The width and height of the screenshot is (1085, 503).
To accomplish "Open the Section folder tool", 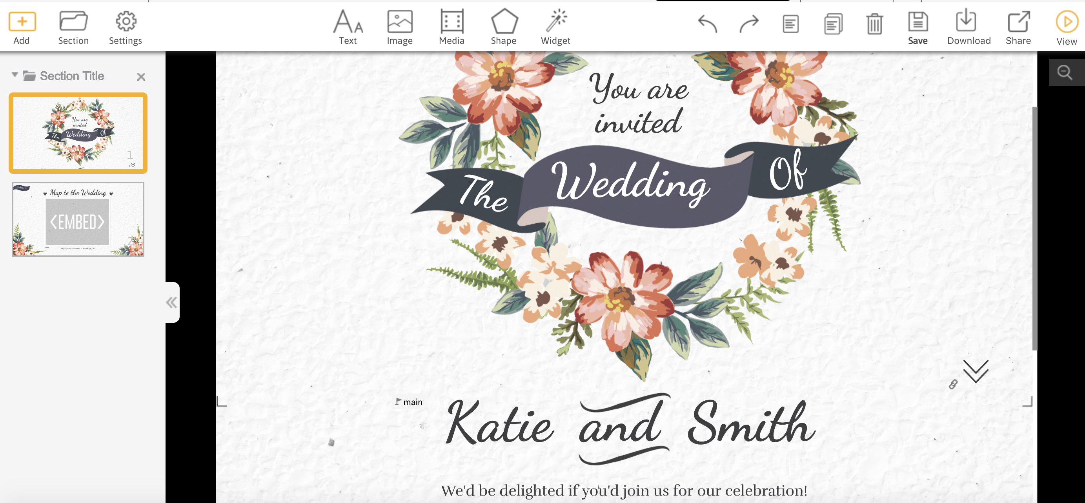I will click(73, 22).
